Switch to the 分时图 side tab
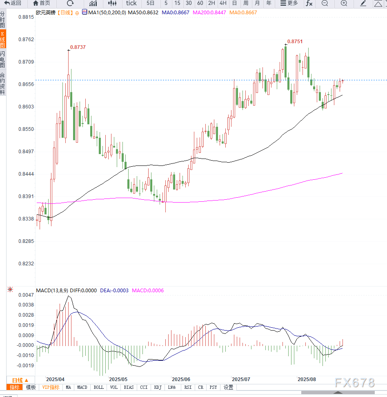The width and height of the screenshot is (387, 397). 3,20
